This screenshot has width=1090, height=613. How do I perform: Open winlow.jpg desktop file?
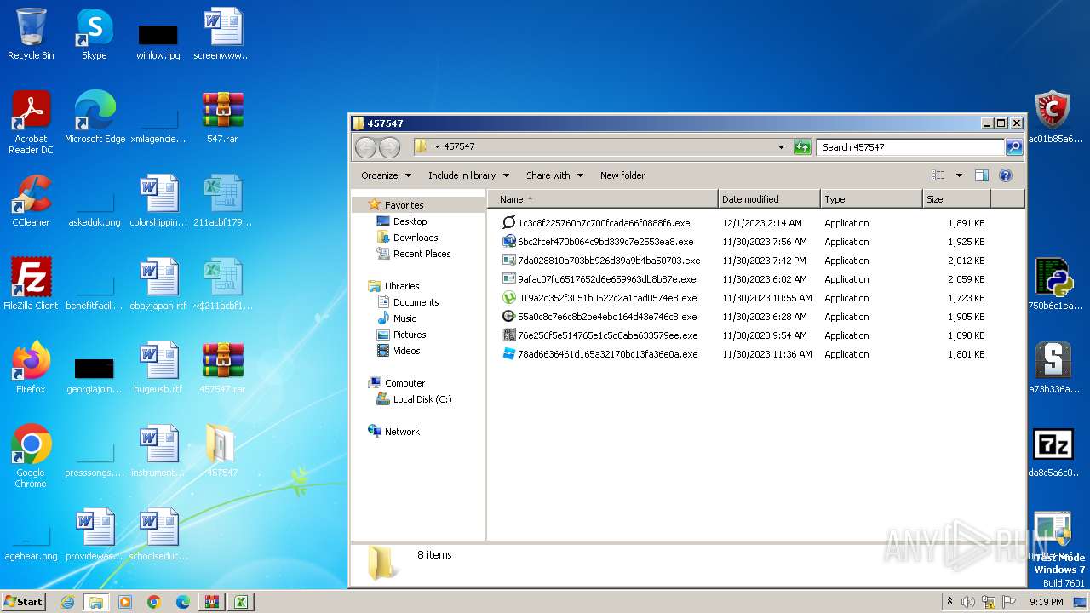pyautogui.click(x=158, y=40)
